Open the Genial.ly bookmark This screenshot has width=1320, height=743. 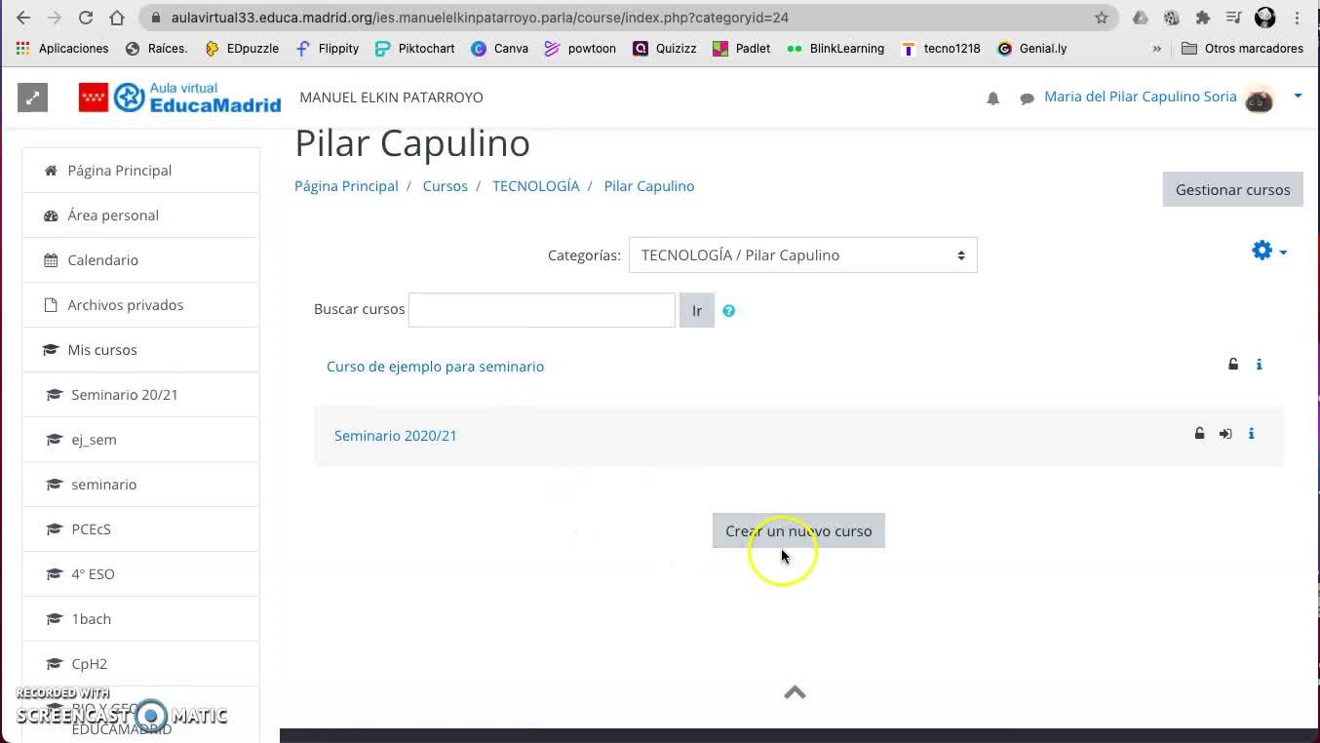(1032, 48)
